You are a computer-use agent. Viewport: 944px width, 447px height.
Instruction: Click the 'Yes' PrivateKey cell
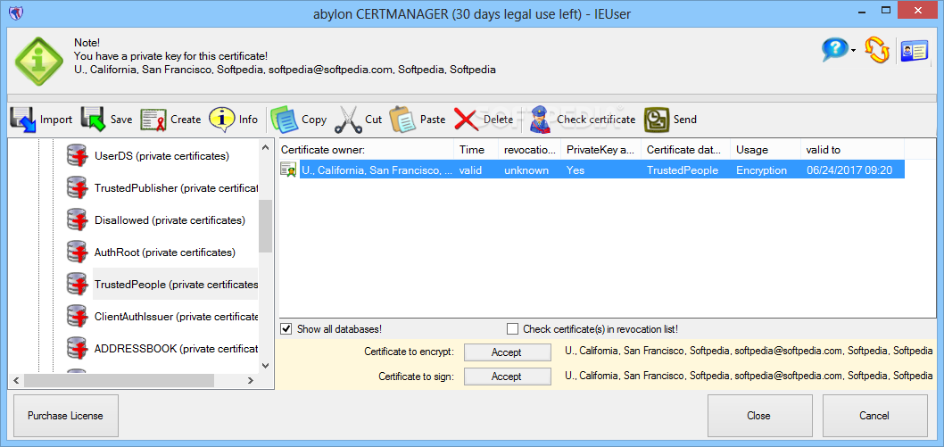coord(576,170)
